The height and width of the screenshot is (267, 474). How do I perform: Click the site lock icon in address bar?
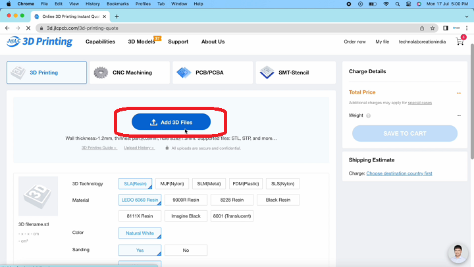coord(41,28)
